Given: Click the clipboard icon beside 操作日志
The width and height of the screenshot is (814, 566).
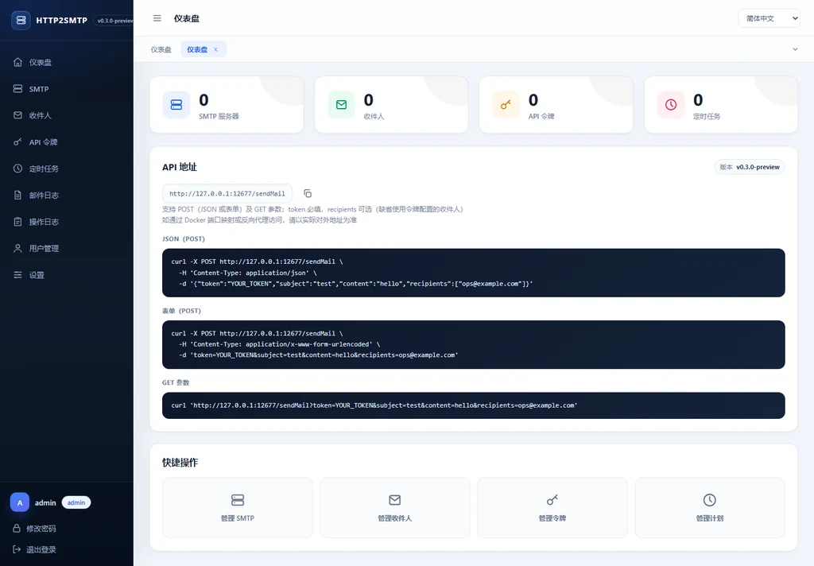Looking at the screenshot, I should tap(17, 222).
